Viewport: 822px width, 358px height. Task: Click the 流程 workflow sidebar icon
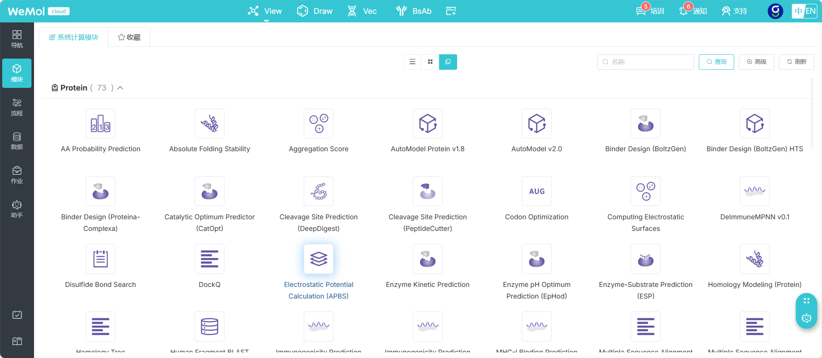pos(17,107)
